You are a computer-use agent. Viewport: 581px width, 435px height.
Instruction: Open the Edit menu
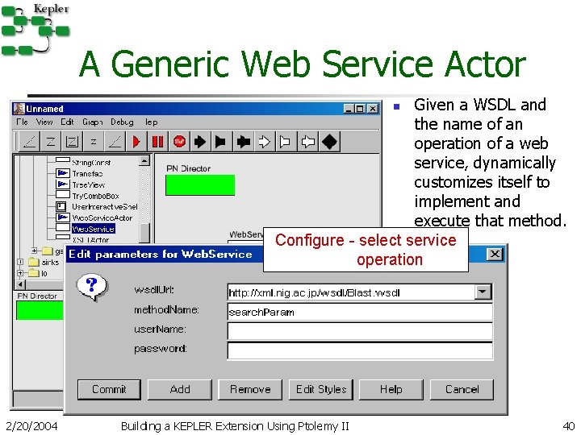[x=67, y=122]
